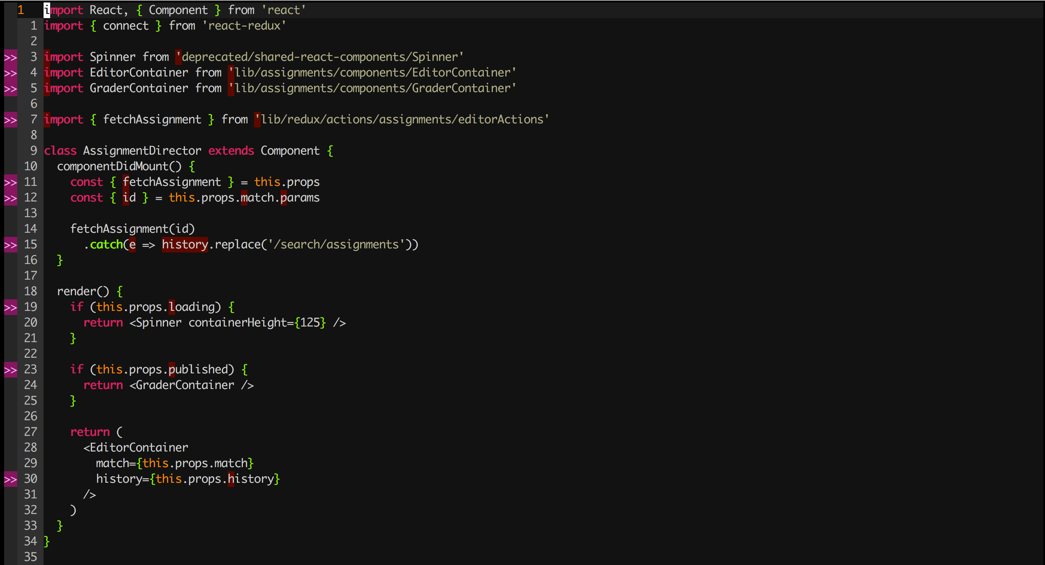1045x565 pixels.
Task: Click the lint error marker on line 7
Action: pos(10,120)
